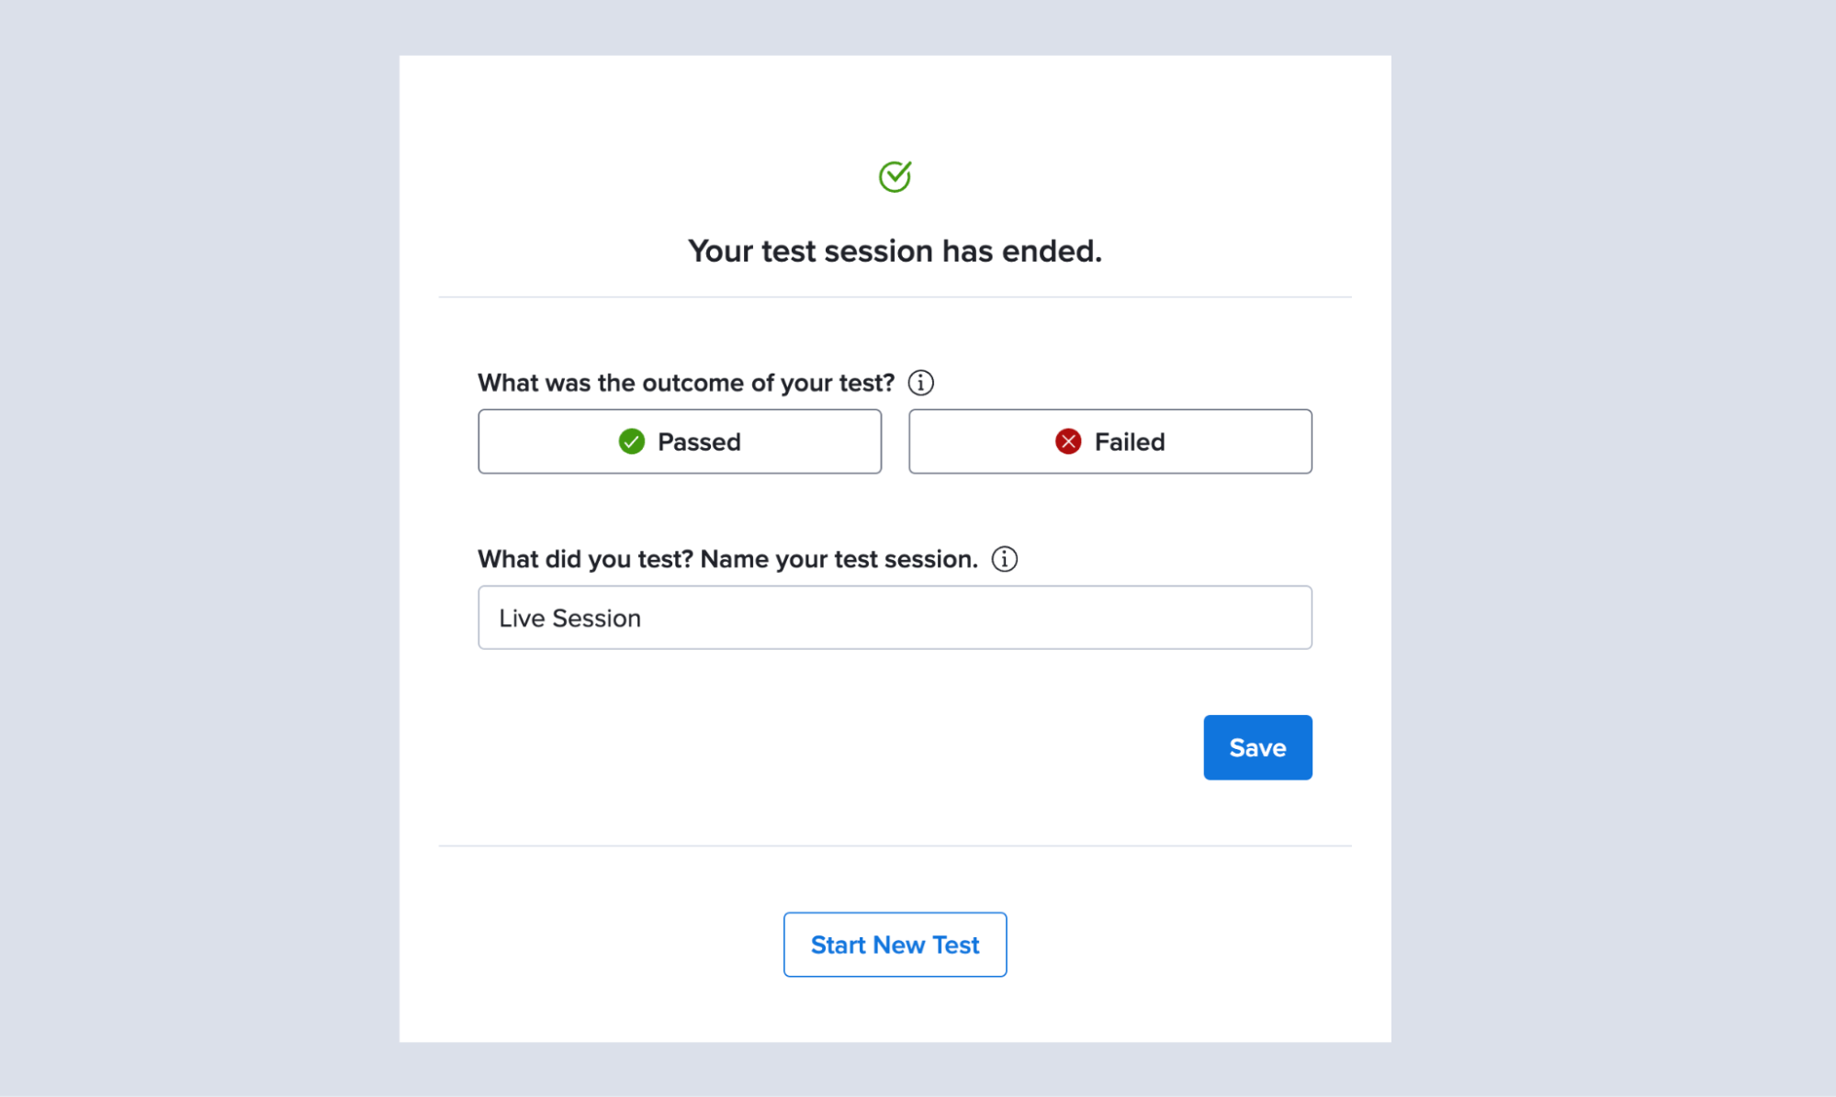This screenshot has height=1097, width=1836.
Task: Mark the test outcome as Passed
Action: pos(680,442)
